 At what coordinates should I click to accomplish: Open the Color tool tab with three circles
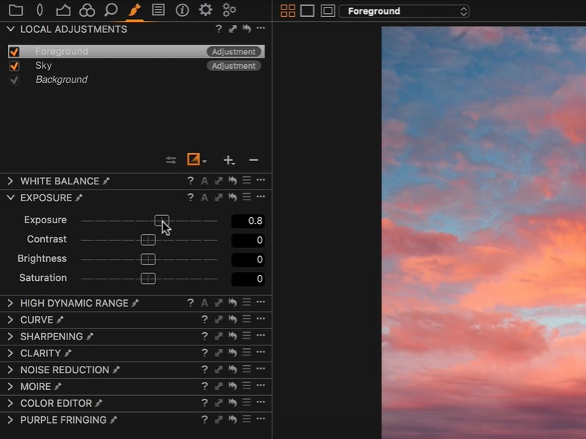[x=87, y=10]
